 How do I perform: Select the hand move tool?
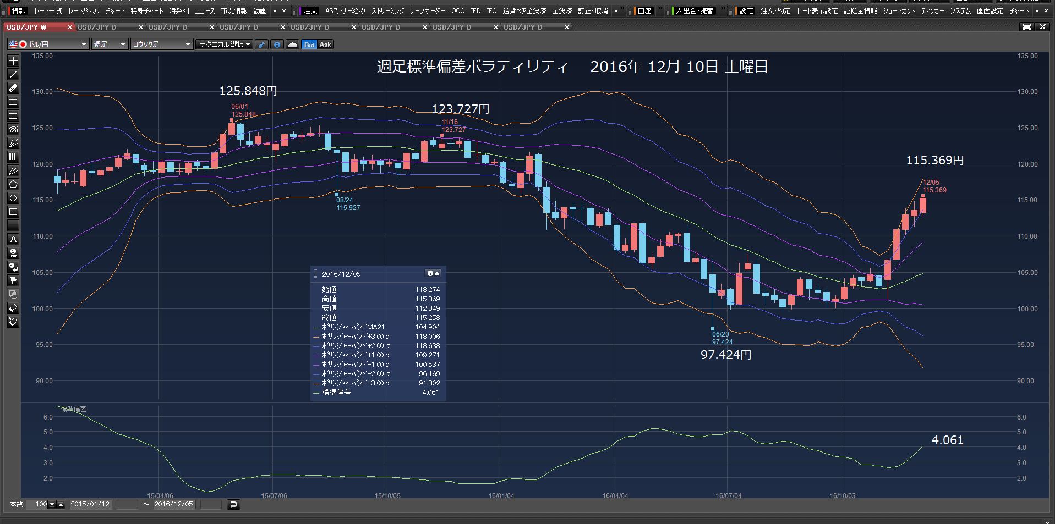pos(13,294)
